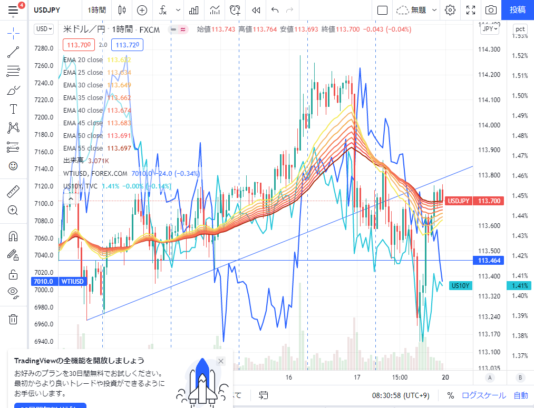Viewport: 534px width, 408px height.
Task: Toggle ログスケール log scale
Action: pyautogui.click(x=483, y=395)
